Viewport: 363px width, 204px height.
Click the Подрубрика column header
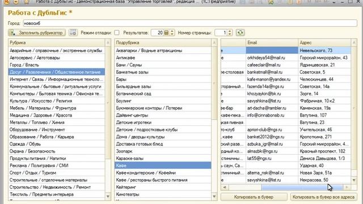pos(163,42)
